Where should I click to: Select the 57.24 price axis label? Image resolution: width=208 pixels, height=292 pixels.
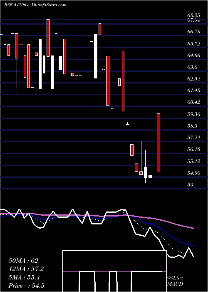194,138
